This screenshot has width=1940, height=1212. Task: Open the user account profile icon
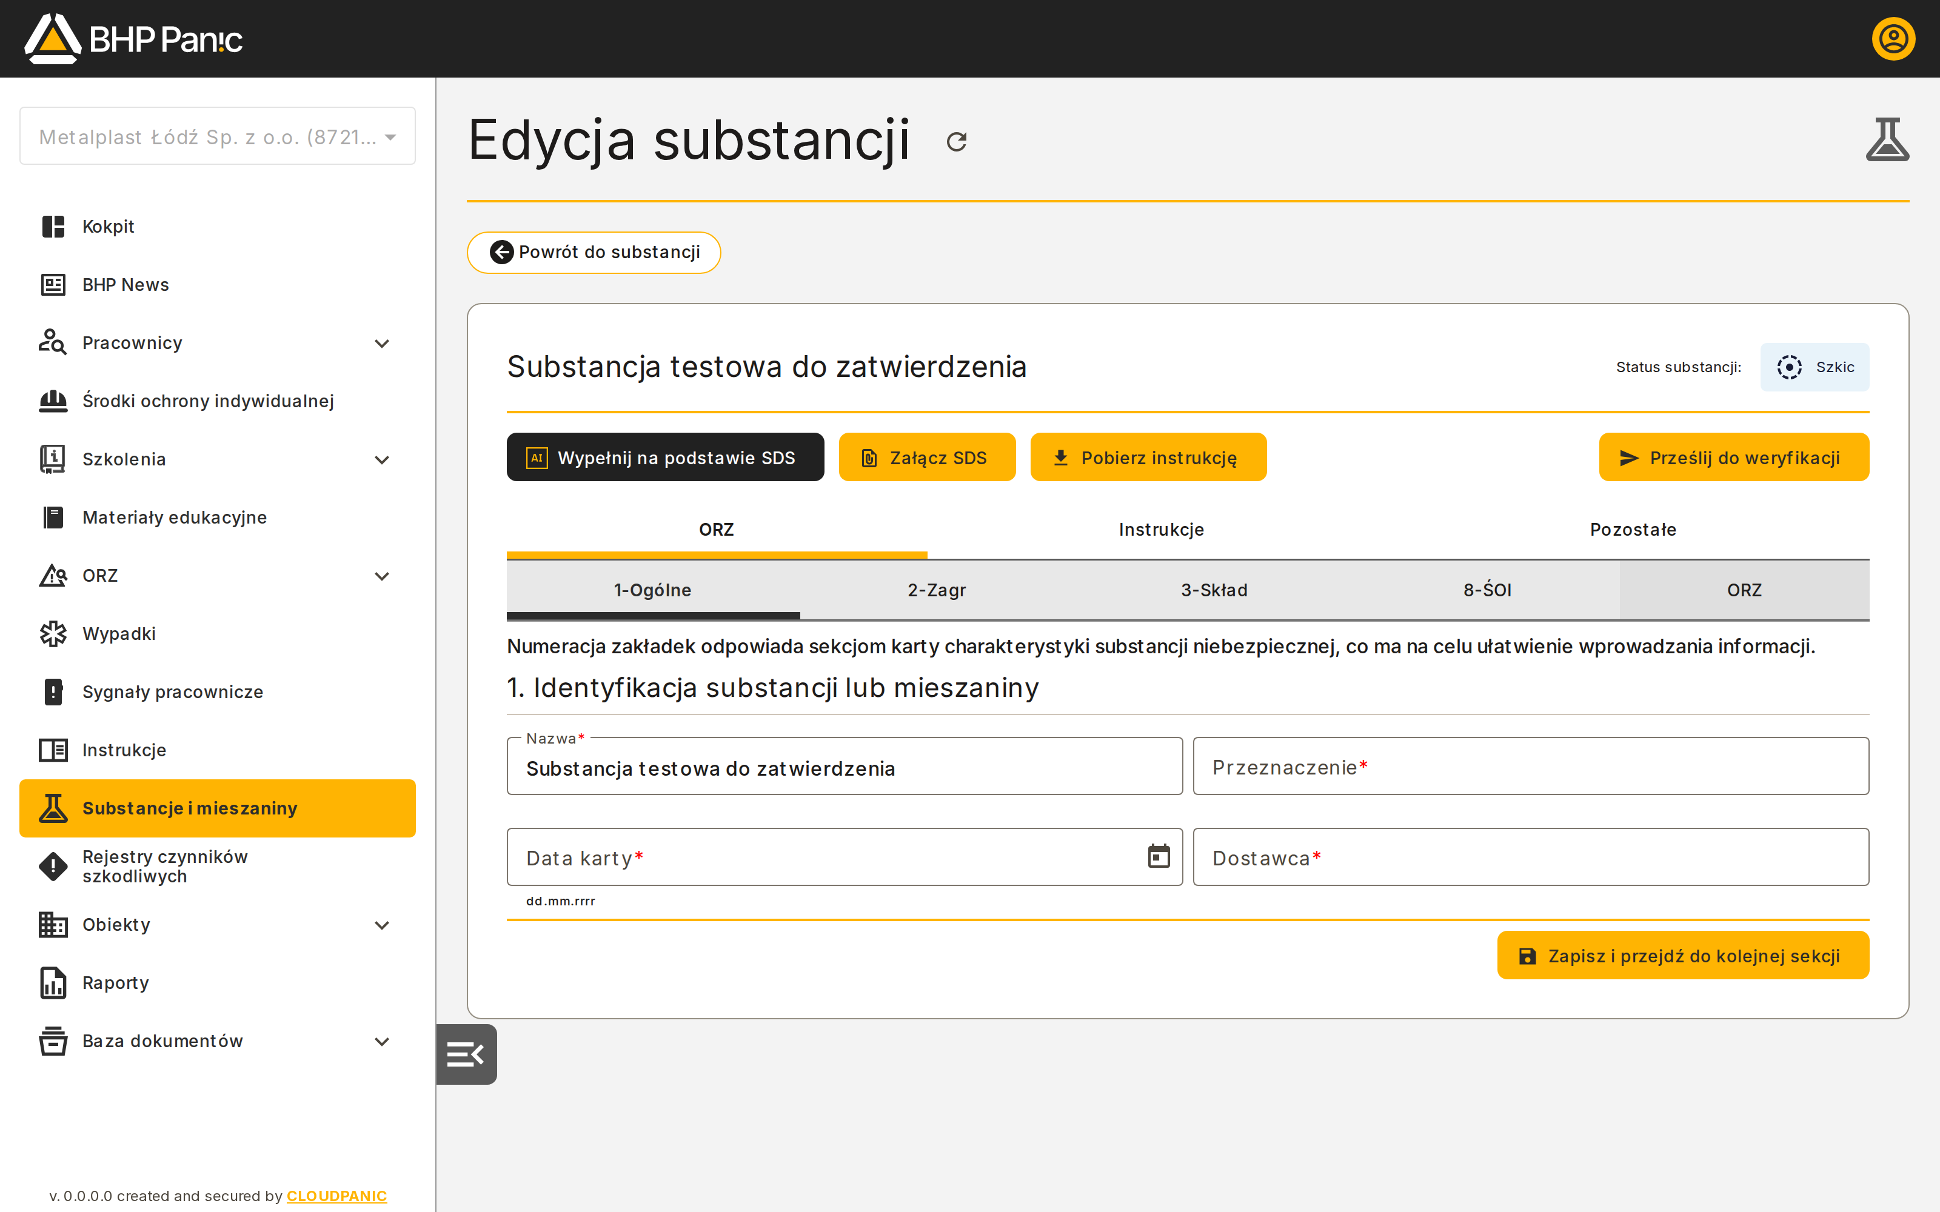1893,38
